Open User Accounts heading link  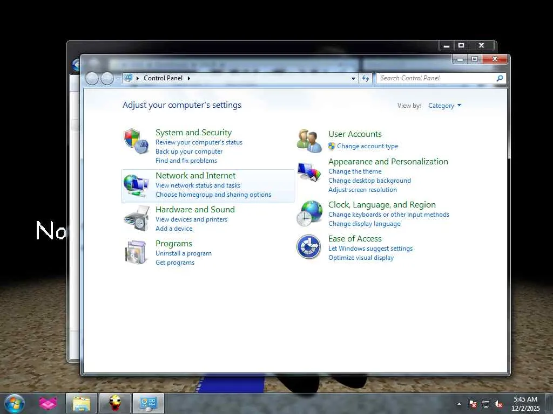click(x=355, y=134)
